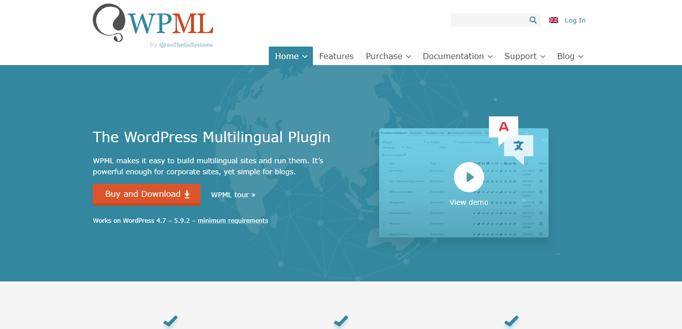This screenshot has height=329, width=682.
Task: Open the minimum requirements link
Action: tap(233, 221)
